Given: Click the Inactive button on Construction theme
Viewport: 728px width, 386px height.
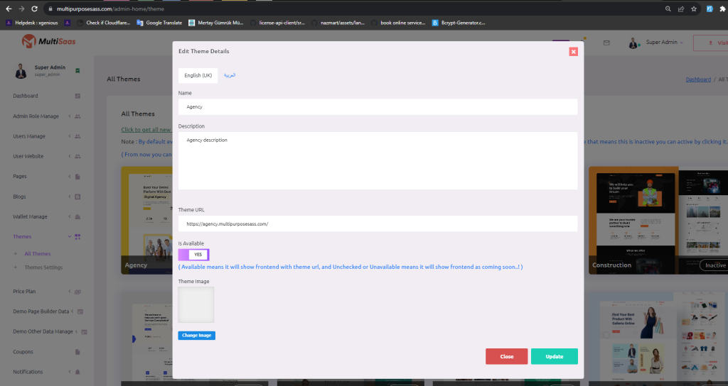Looking at the screenshot, I should point(715,265).
